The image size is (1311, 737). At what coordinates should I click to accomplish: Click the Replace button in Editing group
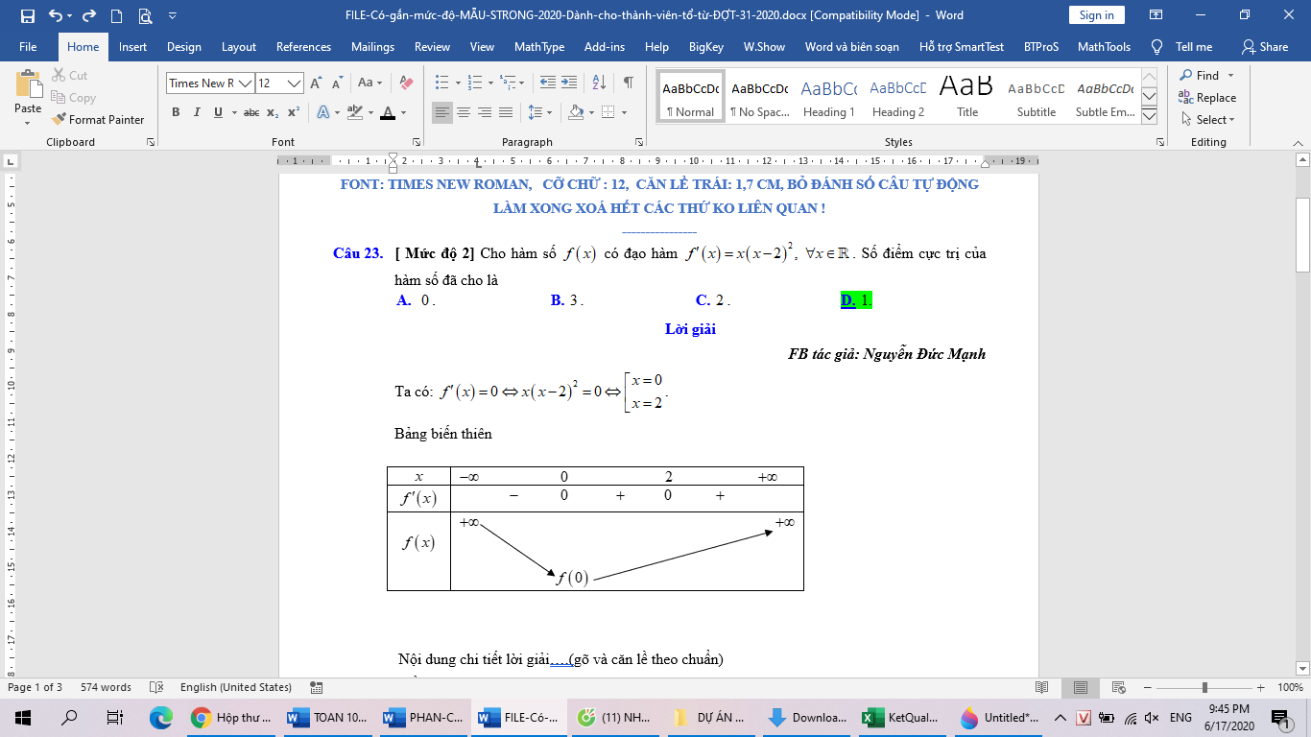click(1207, 98)
